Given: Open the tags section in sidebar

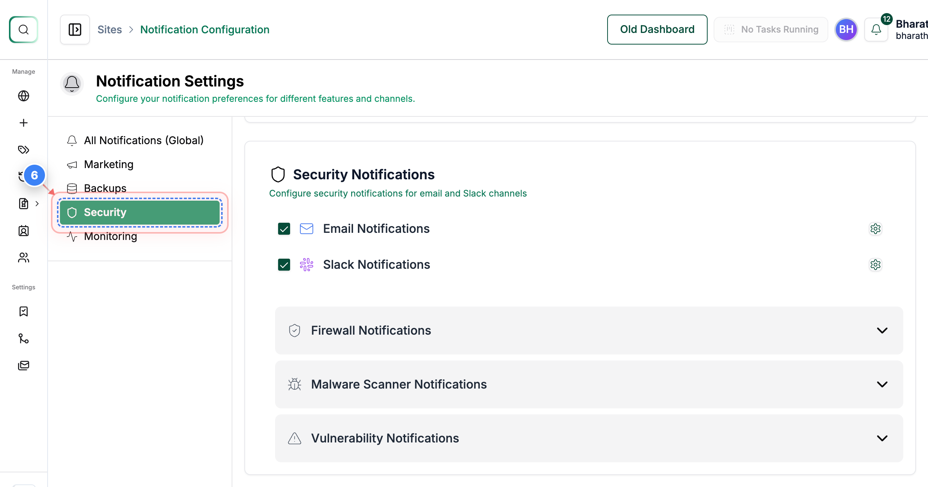Looking at the screenshot, I should (23, 149).
